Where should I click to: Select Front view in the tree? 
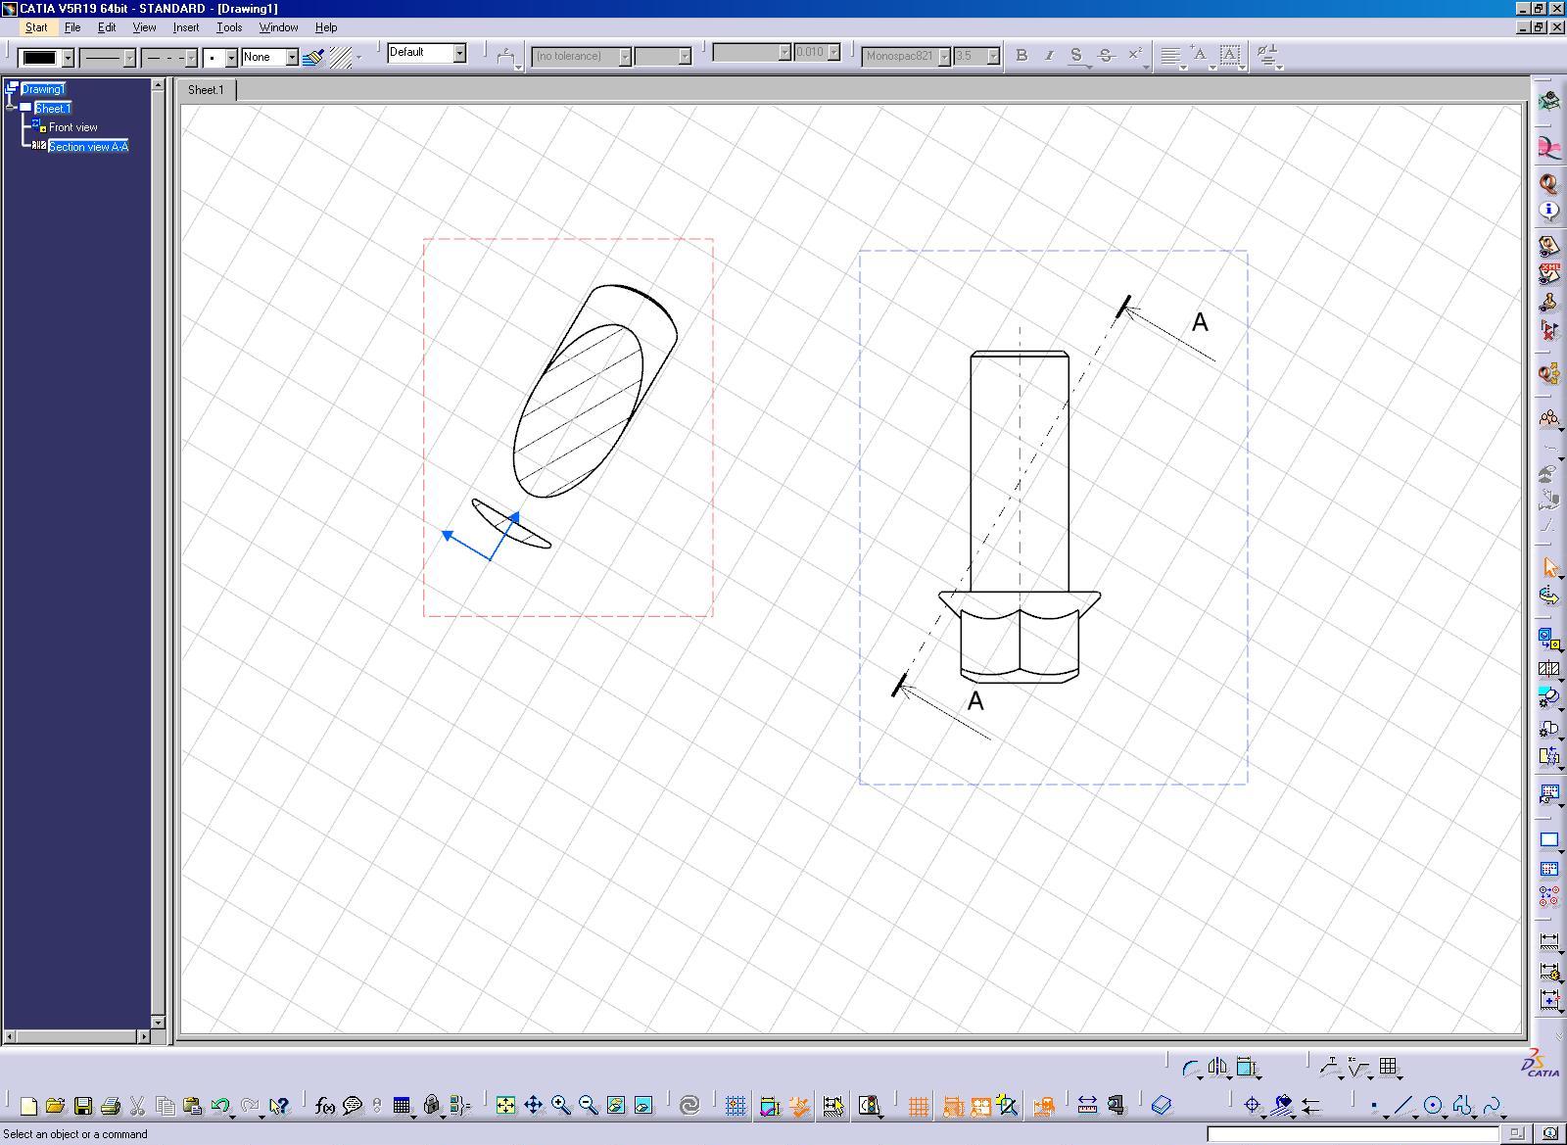73,127
